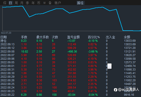Image resolution: width=141 pixels, height=97 pixels.
Task: Click the 盈亏金额 column header
Action: tap(74, 37)
